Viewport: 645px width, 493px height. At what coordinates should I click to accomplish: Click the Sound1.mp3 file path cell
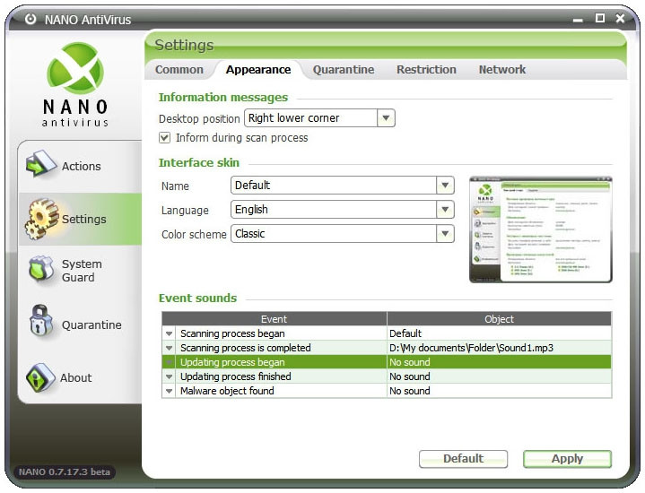(x=499, y=348)
